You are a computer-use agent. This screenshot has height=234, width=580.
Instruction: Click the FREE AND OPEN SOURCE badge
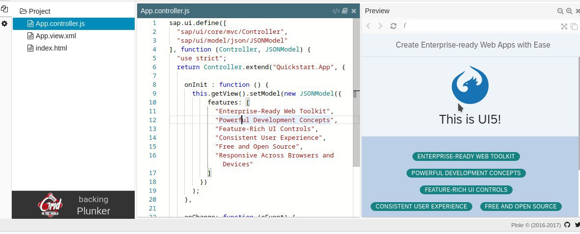(x=521, y=207)
